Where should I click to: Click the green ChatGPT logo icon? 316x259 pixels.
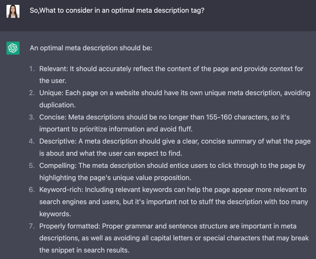point(13,48)
